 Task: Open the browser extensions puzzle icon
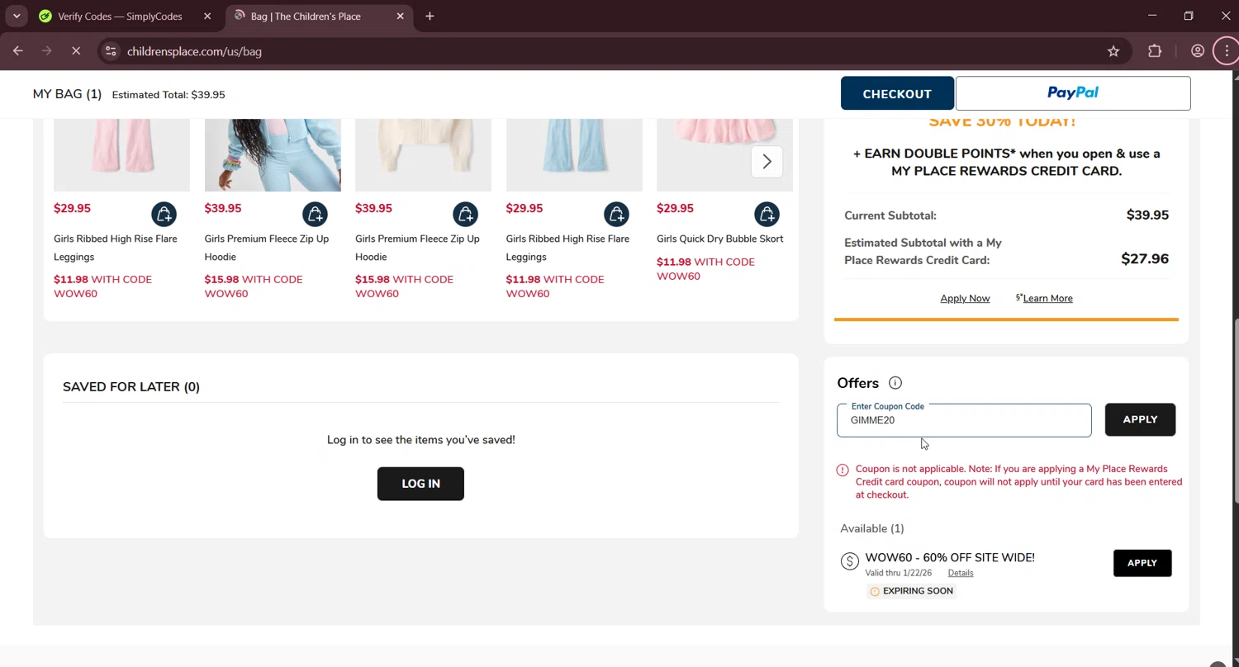[1155, 51]
